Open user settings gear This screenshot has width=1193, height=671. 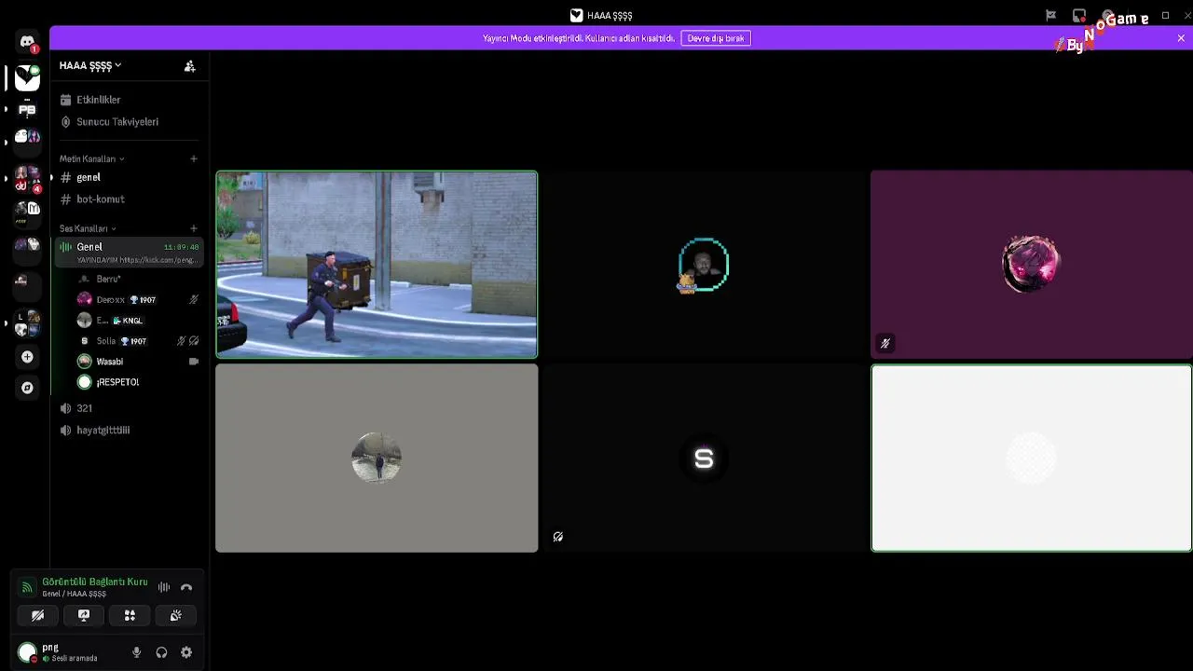pyautogui.click(x=186, y=652)
